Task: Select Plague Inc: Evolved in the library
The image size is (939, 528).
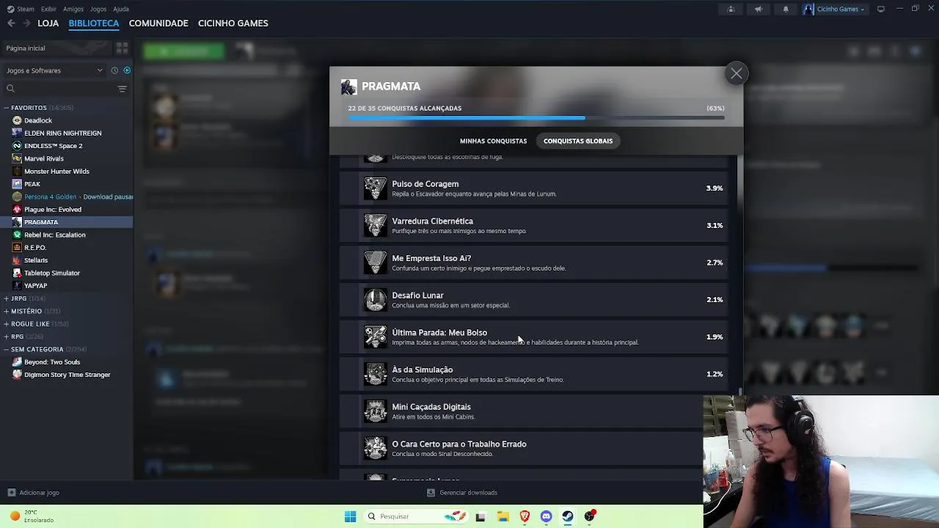Action: (53, 209)
